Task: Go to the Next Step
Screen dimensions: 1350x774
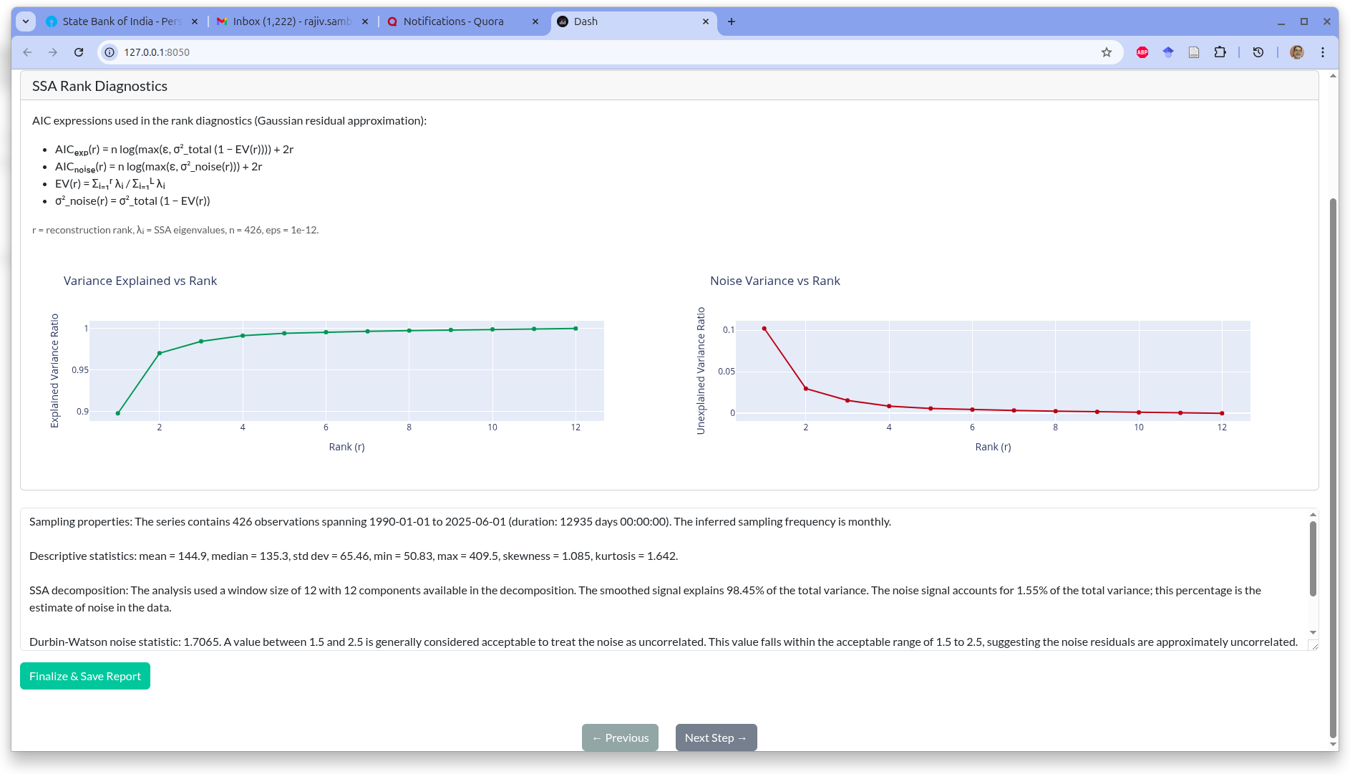Action: 716,737
